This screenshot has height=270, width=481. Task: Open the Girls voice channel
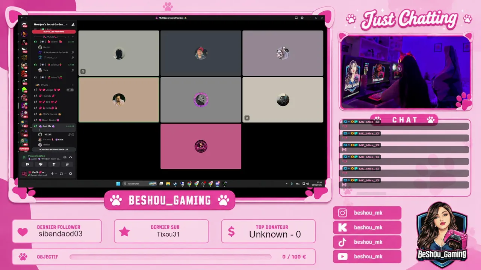point(54,108)
